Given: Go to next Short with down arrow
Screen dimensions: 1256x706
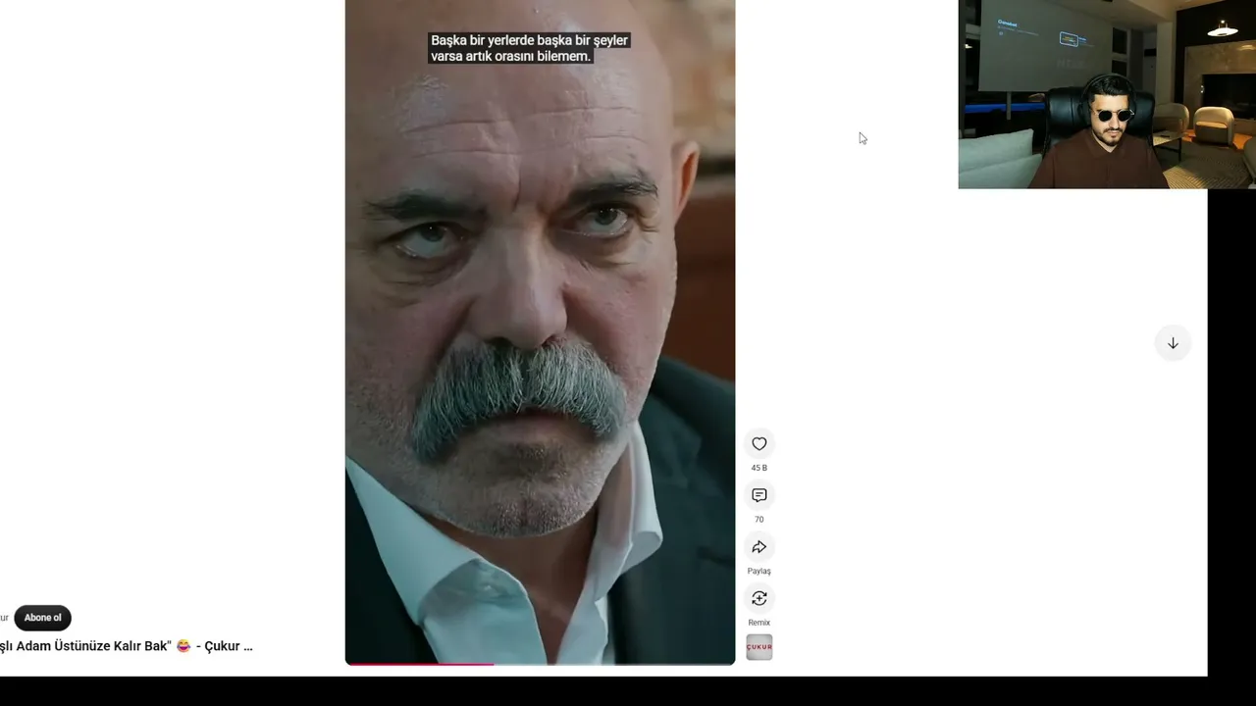Looking at the screenshot, I should [x=1173, y=343].
